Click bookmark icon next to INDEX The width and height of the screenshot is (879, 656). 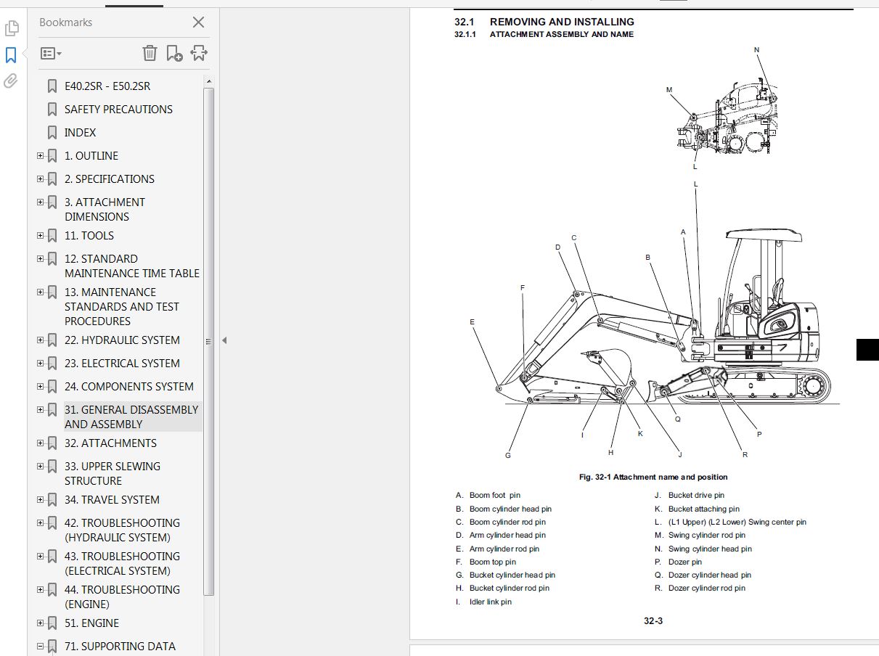point(52,133)
